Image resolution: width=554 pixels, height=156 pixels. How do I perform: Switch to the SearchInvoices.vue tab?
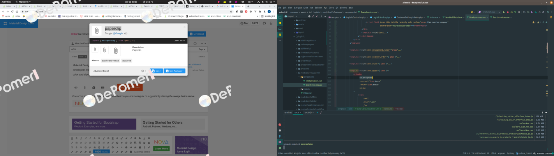(x=500, y=18)
